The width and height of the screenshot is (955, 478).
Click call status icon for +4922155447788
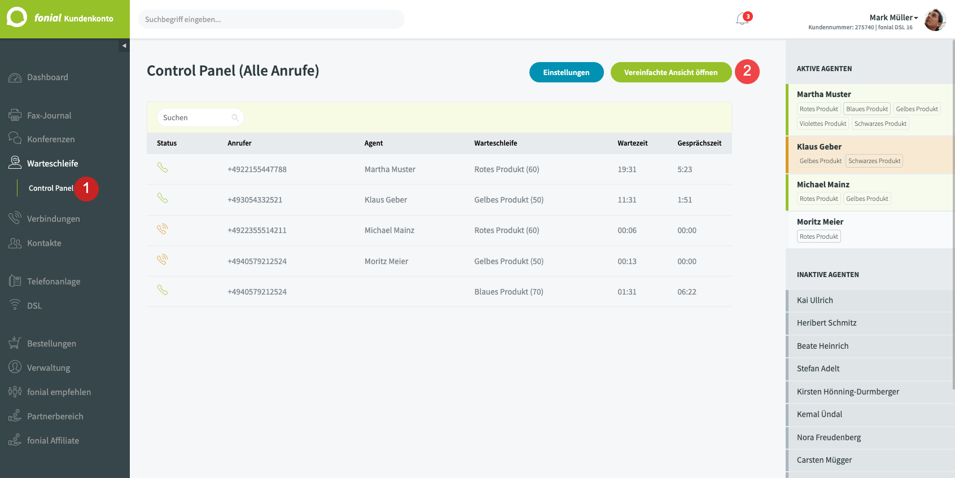click(x=163, y=168)
